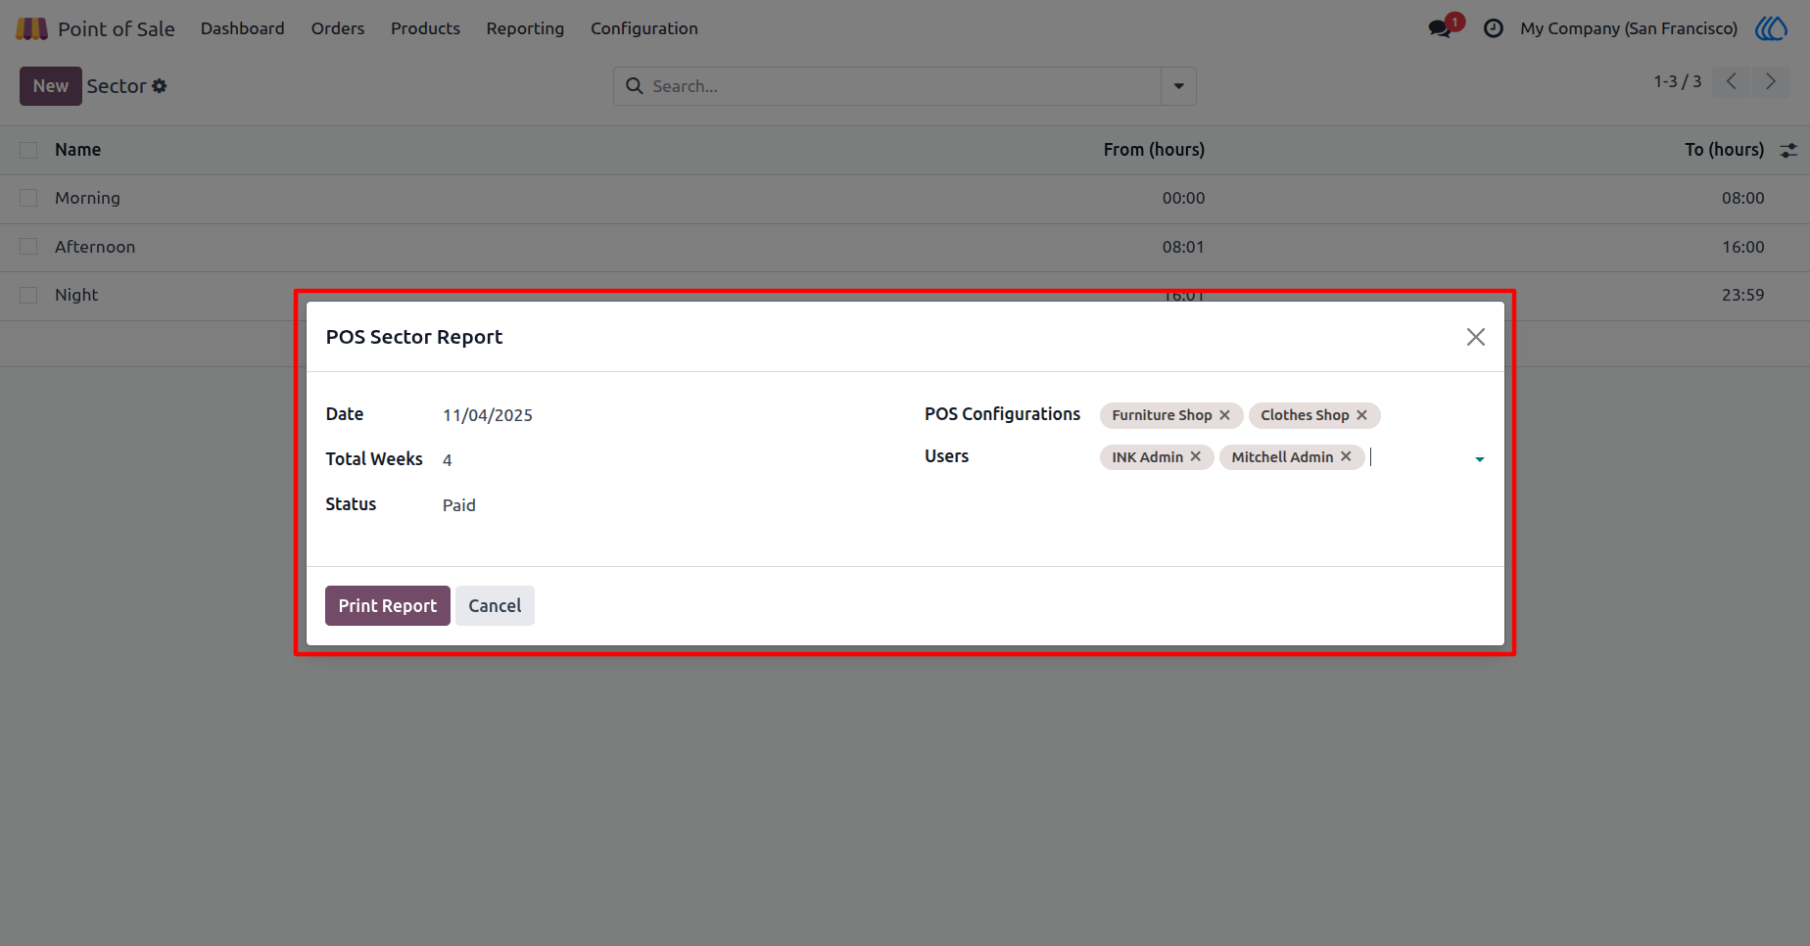Go to previous page arrow
The width and height of the screenshot is (1810, 946).
tap(1732, 81)
